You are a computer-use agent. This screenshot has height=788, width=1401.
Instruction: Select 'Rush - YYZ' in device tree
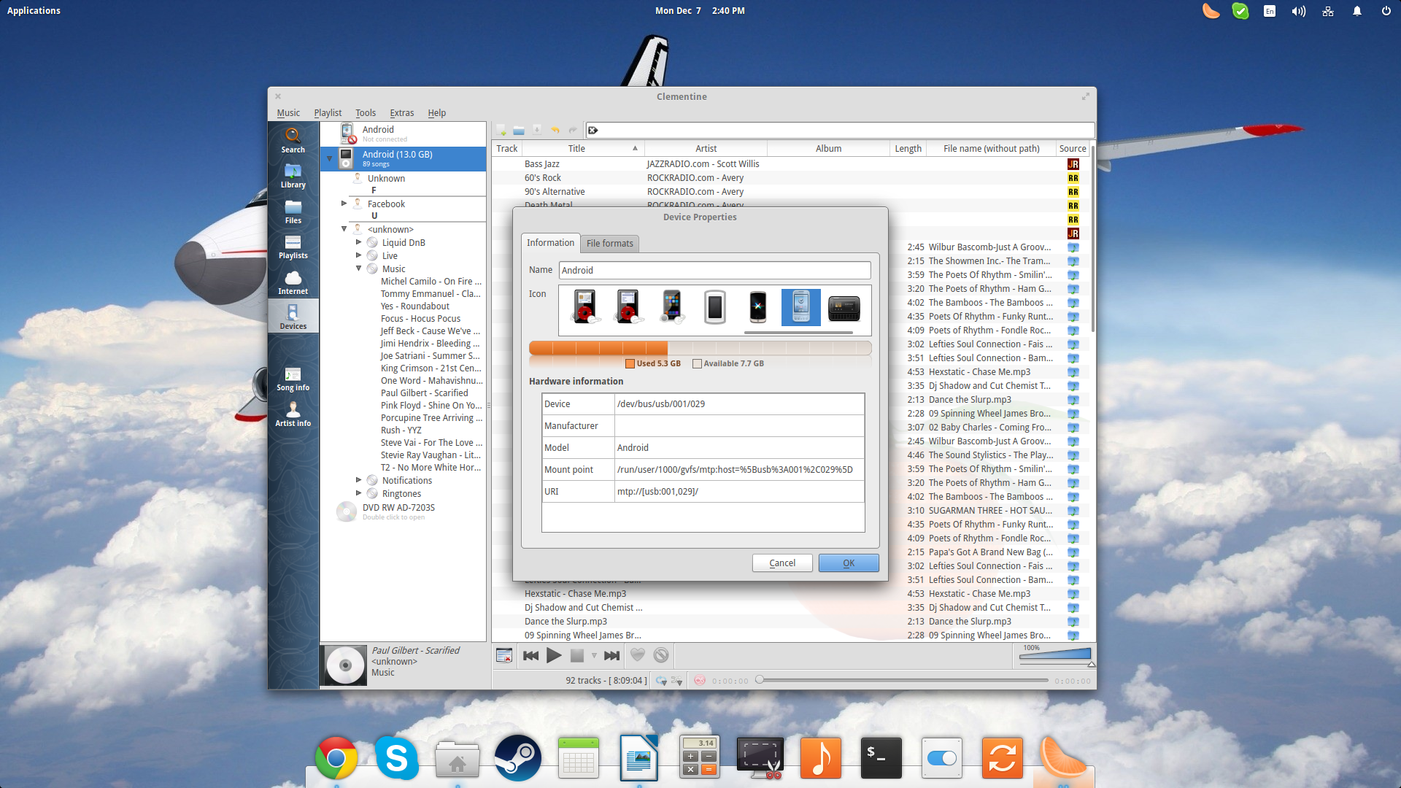(x=401, y=430)
